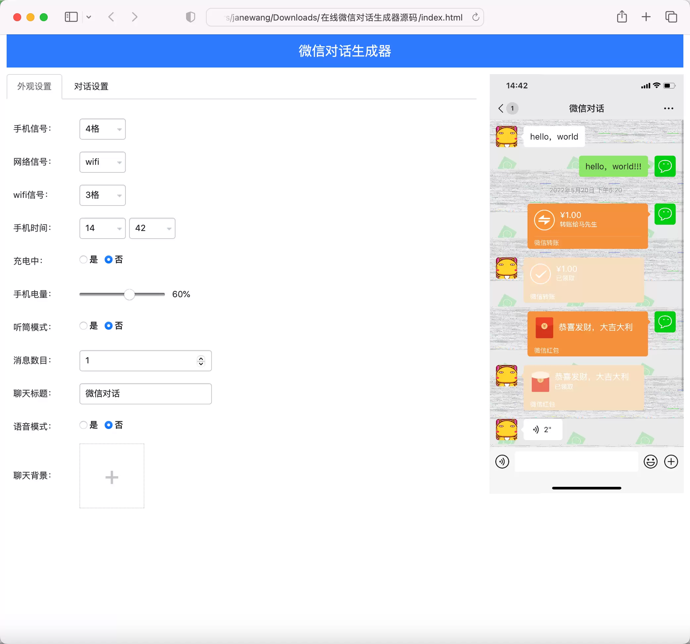The image size is (690, 644).
Task: Click the 消息数目 number field
Action: point(145,361)
